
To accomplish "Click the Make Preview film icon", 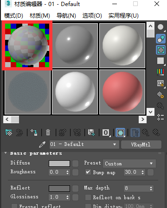I will coord(161,83).
